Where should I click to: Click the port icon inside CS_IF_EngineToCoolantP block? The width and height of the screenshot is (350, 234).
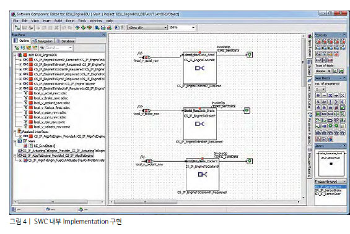pyautogui.click(x=203, y=174)
